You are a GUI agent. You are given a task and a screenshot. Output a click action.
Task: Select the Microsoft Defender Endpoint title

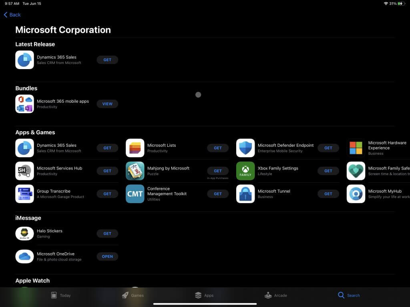click(x=285, y=146)
